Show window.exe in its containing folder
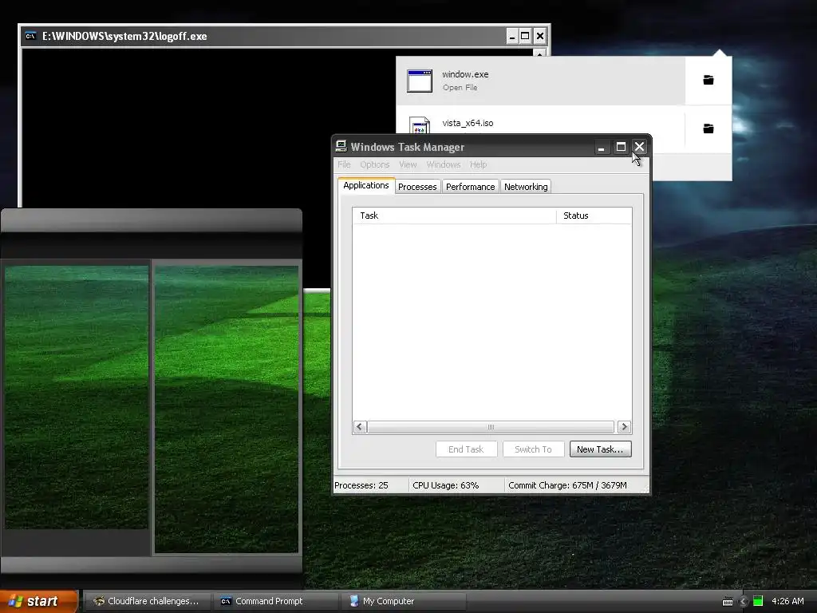The height and width of the screenshot is (613, 817). (x=708, y=80)
